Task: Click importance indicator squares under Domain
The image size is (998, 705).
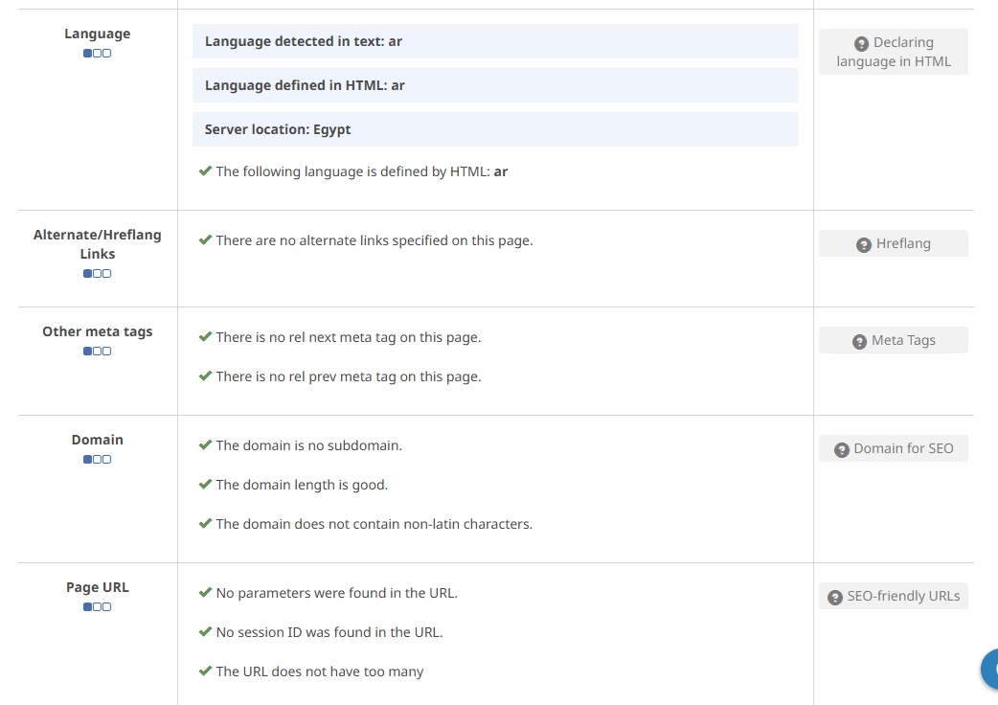Action: tap(97, 460)
